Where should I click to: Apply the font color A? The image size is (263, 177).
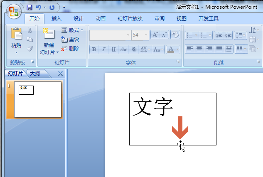click(171, 49)
